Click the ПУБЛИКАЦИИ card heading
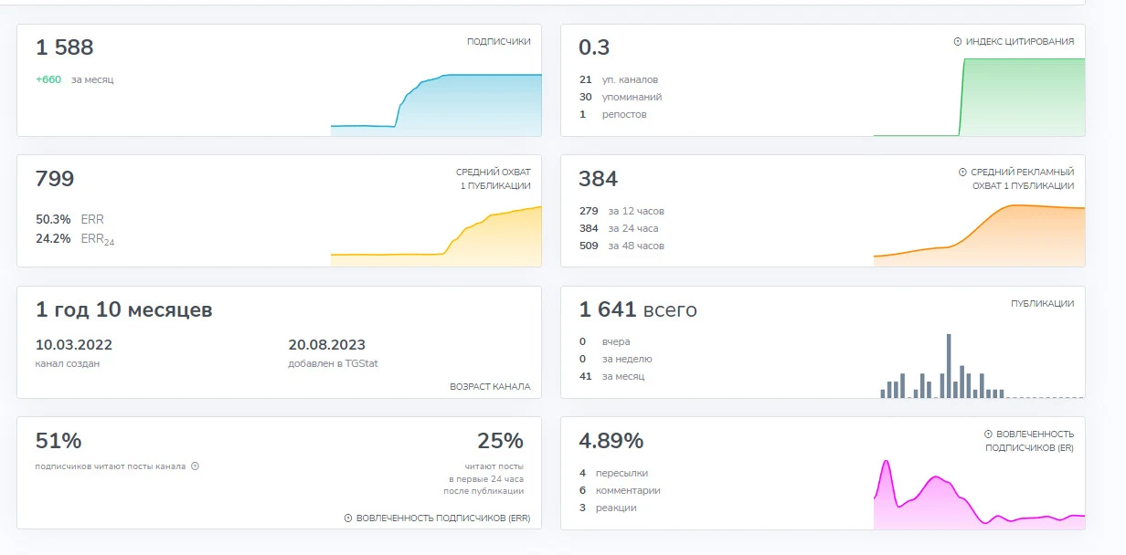 click(1043, 304)
